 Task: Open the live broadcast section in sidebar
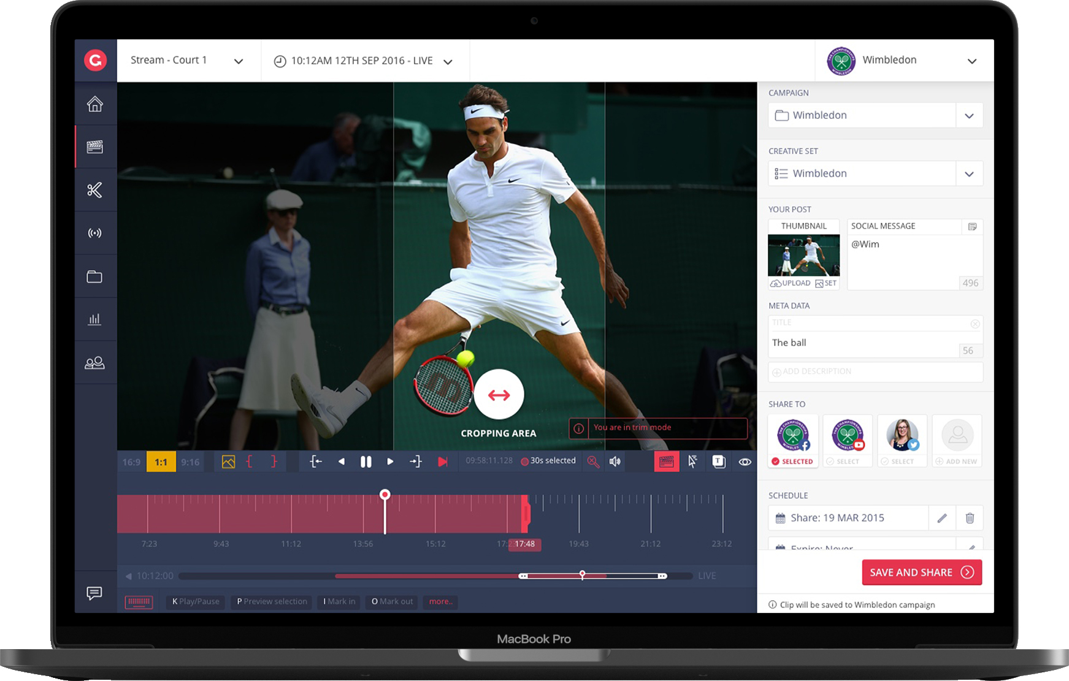pyautogui.click(x=94, y=233)
